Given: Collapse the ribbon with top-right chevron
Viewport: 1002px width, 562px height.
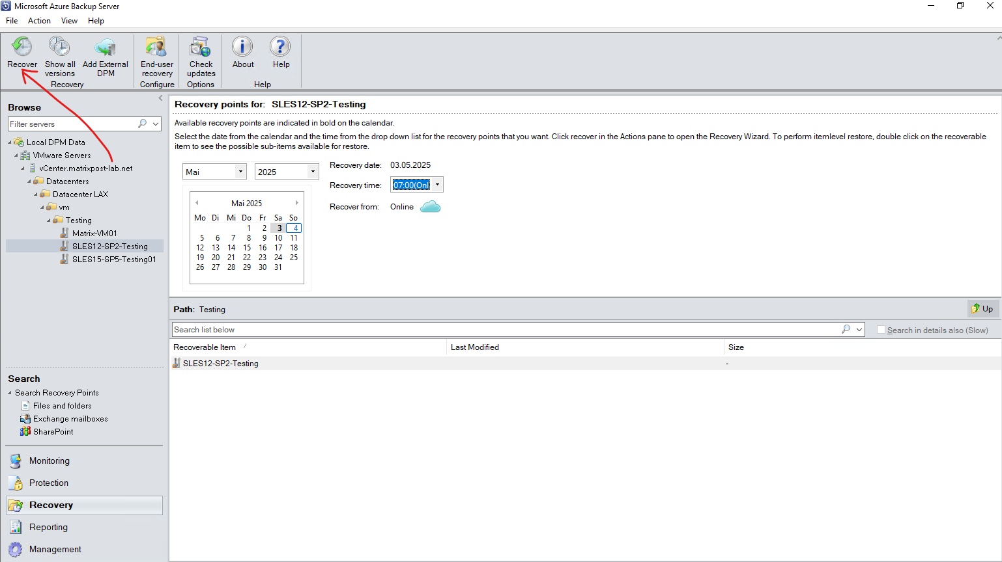Looking at the screenshot, I should pyautogui.click(x=999, y=38).
